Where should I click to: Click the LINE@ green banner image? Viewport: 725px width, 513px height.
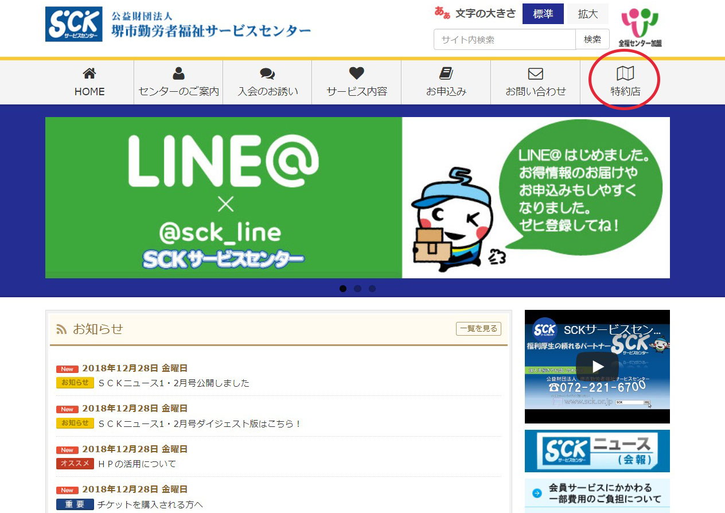(x=224, y=198)
